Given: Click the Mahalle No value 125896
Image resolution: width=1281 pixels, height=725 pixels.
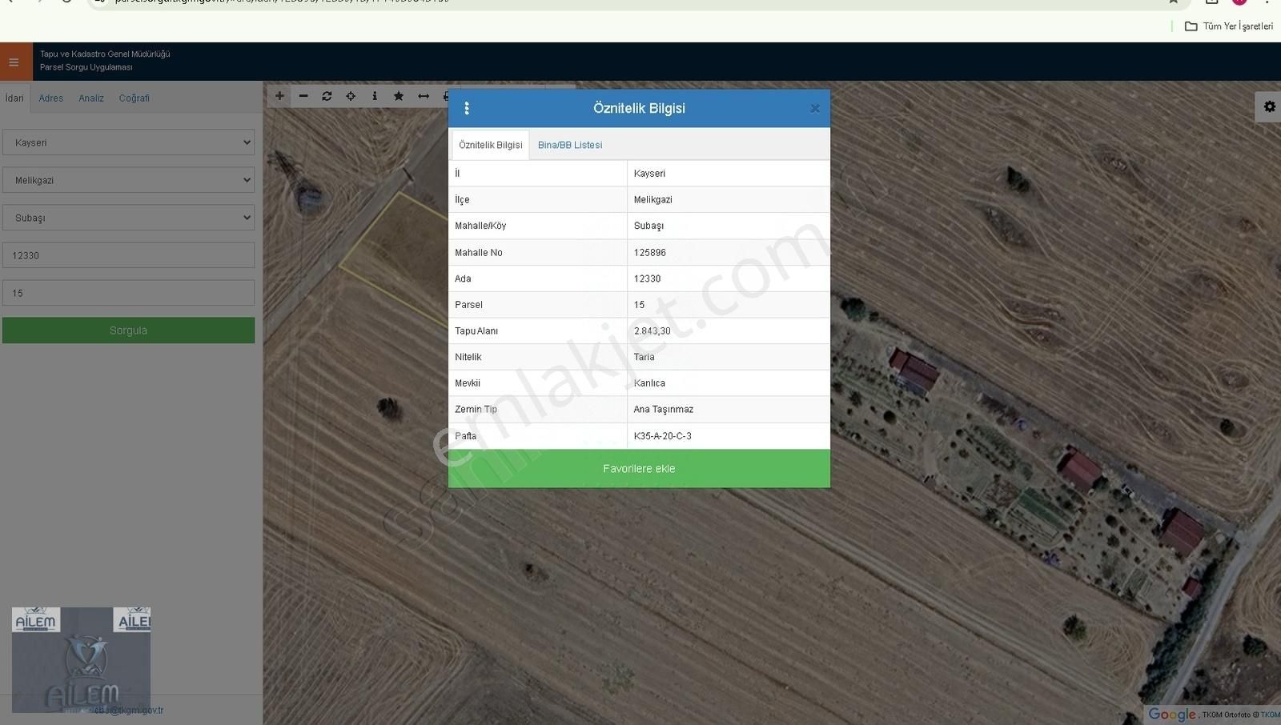Looking at the screenshot, I should tap(649, 253).
